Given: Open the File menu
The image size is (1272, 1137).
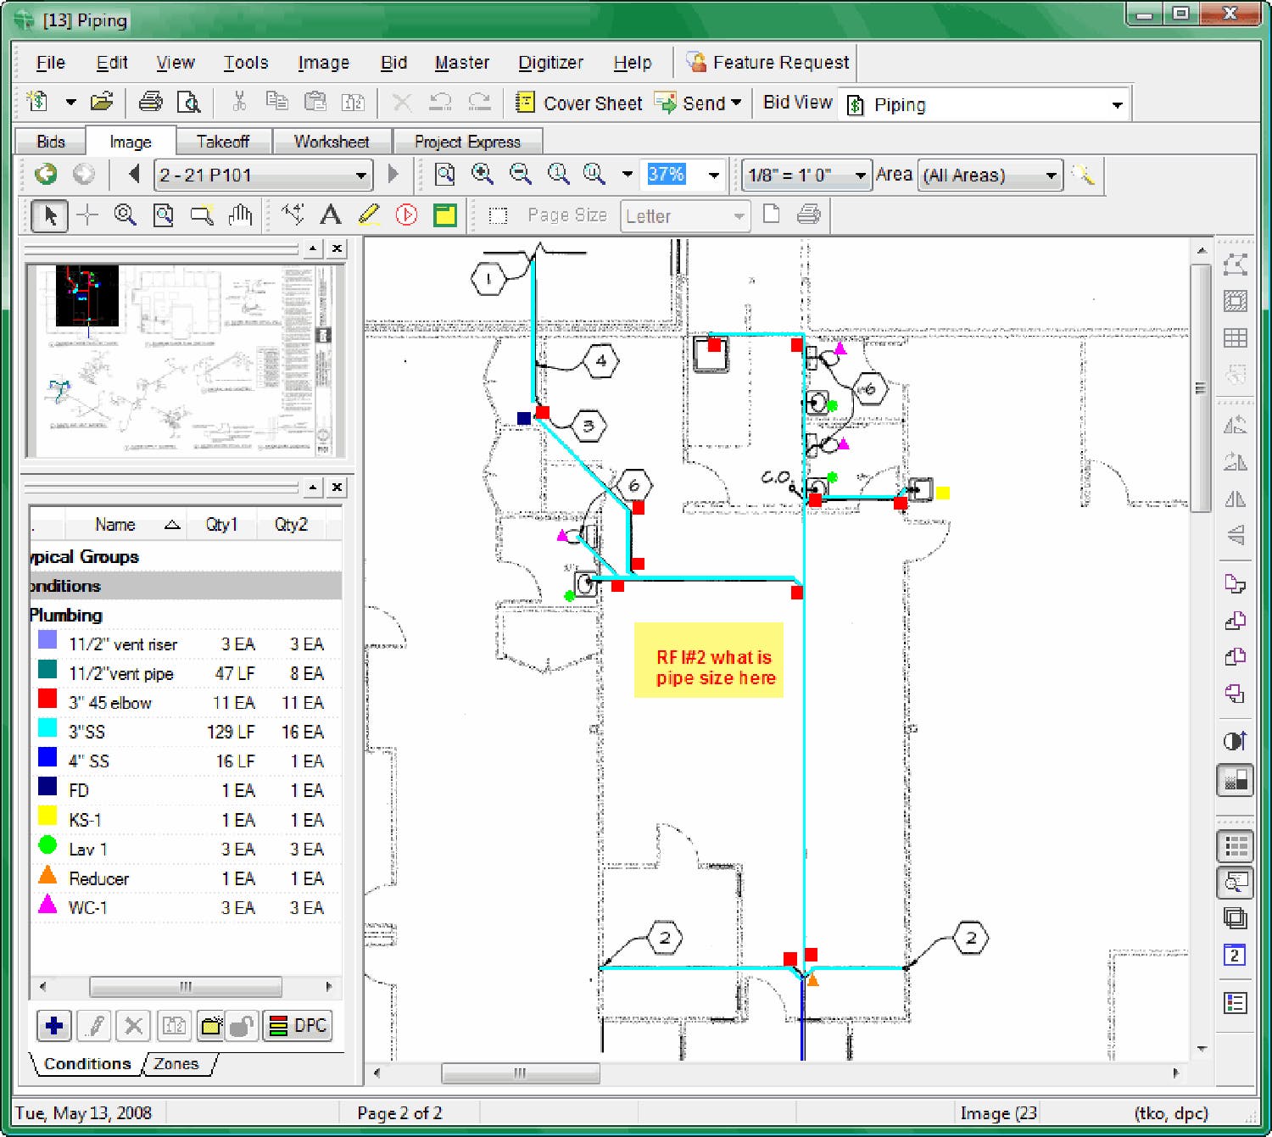Looking at the screenshot, I should (50, 63).
